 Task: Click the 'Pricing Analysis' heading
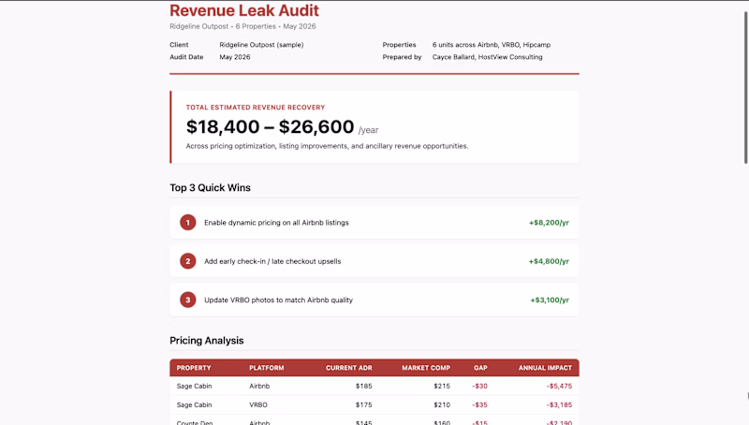tap(206, 341)
